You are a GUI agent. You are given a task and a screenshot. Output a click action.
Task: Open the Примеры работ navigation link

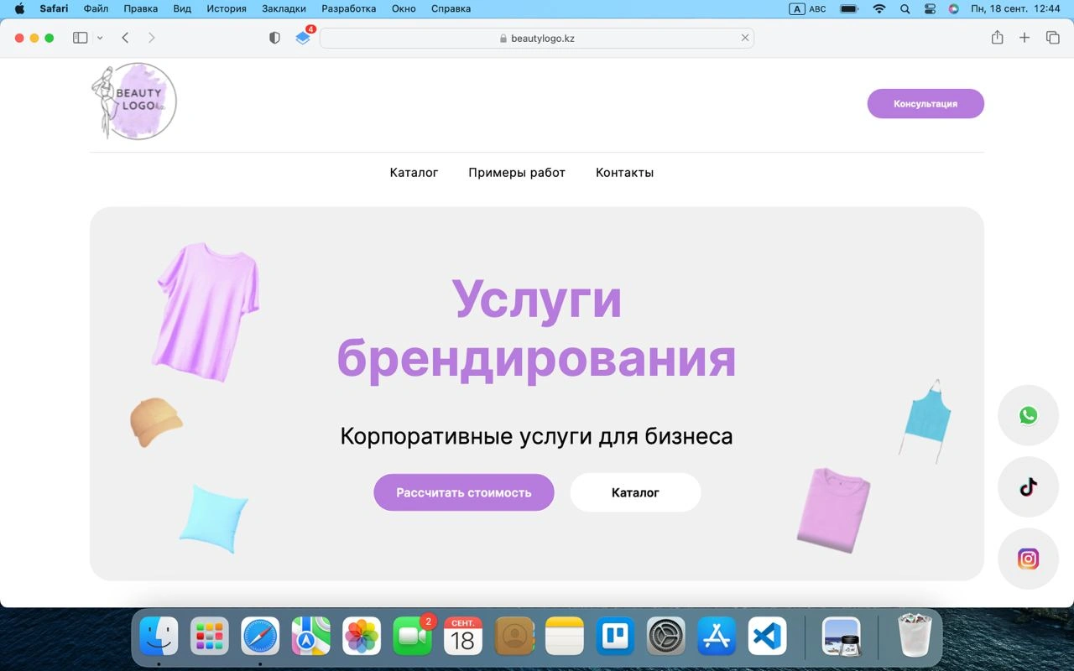[x=517, y=173]
